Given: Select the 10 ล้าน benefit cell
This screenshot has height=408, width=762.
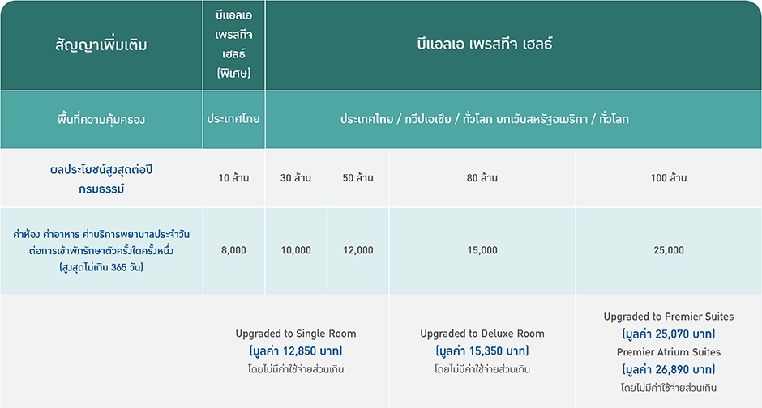Looking at the screenshot, I should 233,178.
